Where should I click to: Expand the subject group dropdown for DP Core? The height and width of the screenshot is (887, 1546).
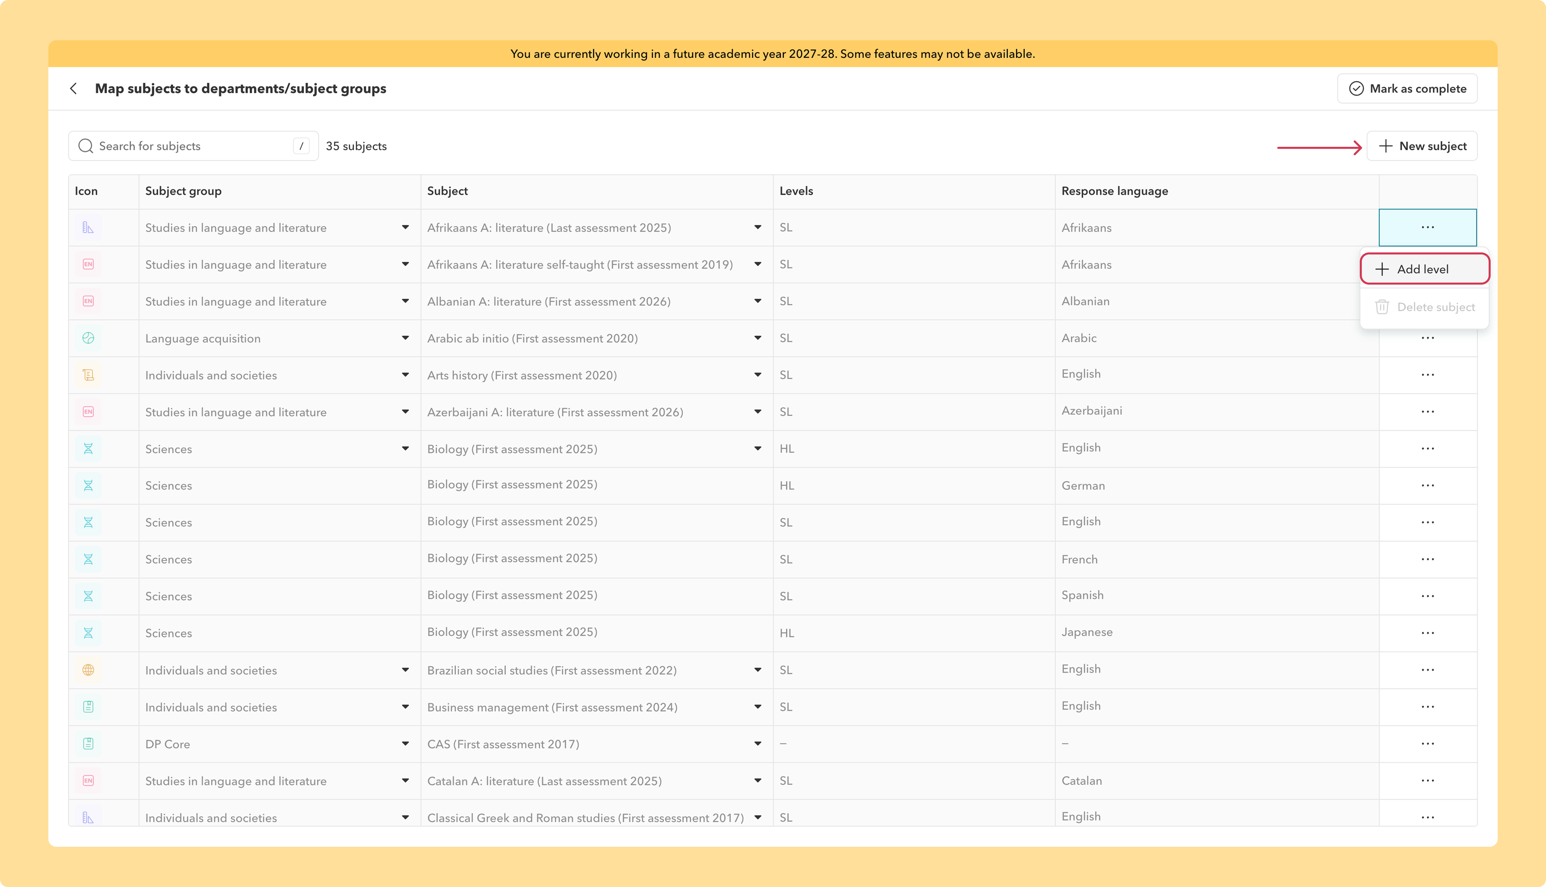(405, 744)
